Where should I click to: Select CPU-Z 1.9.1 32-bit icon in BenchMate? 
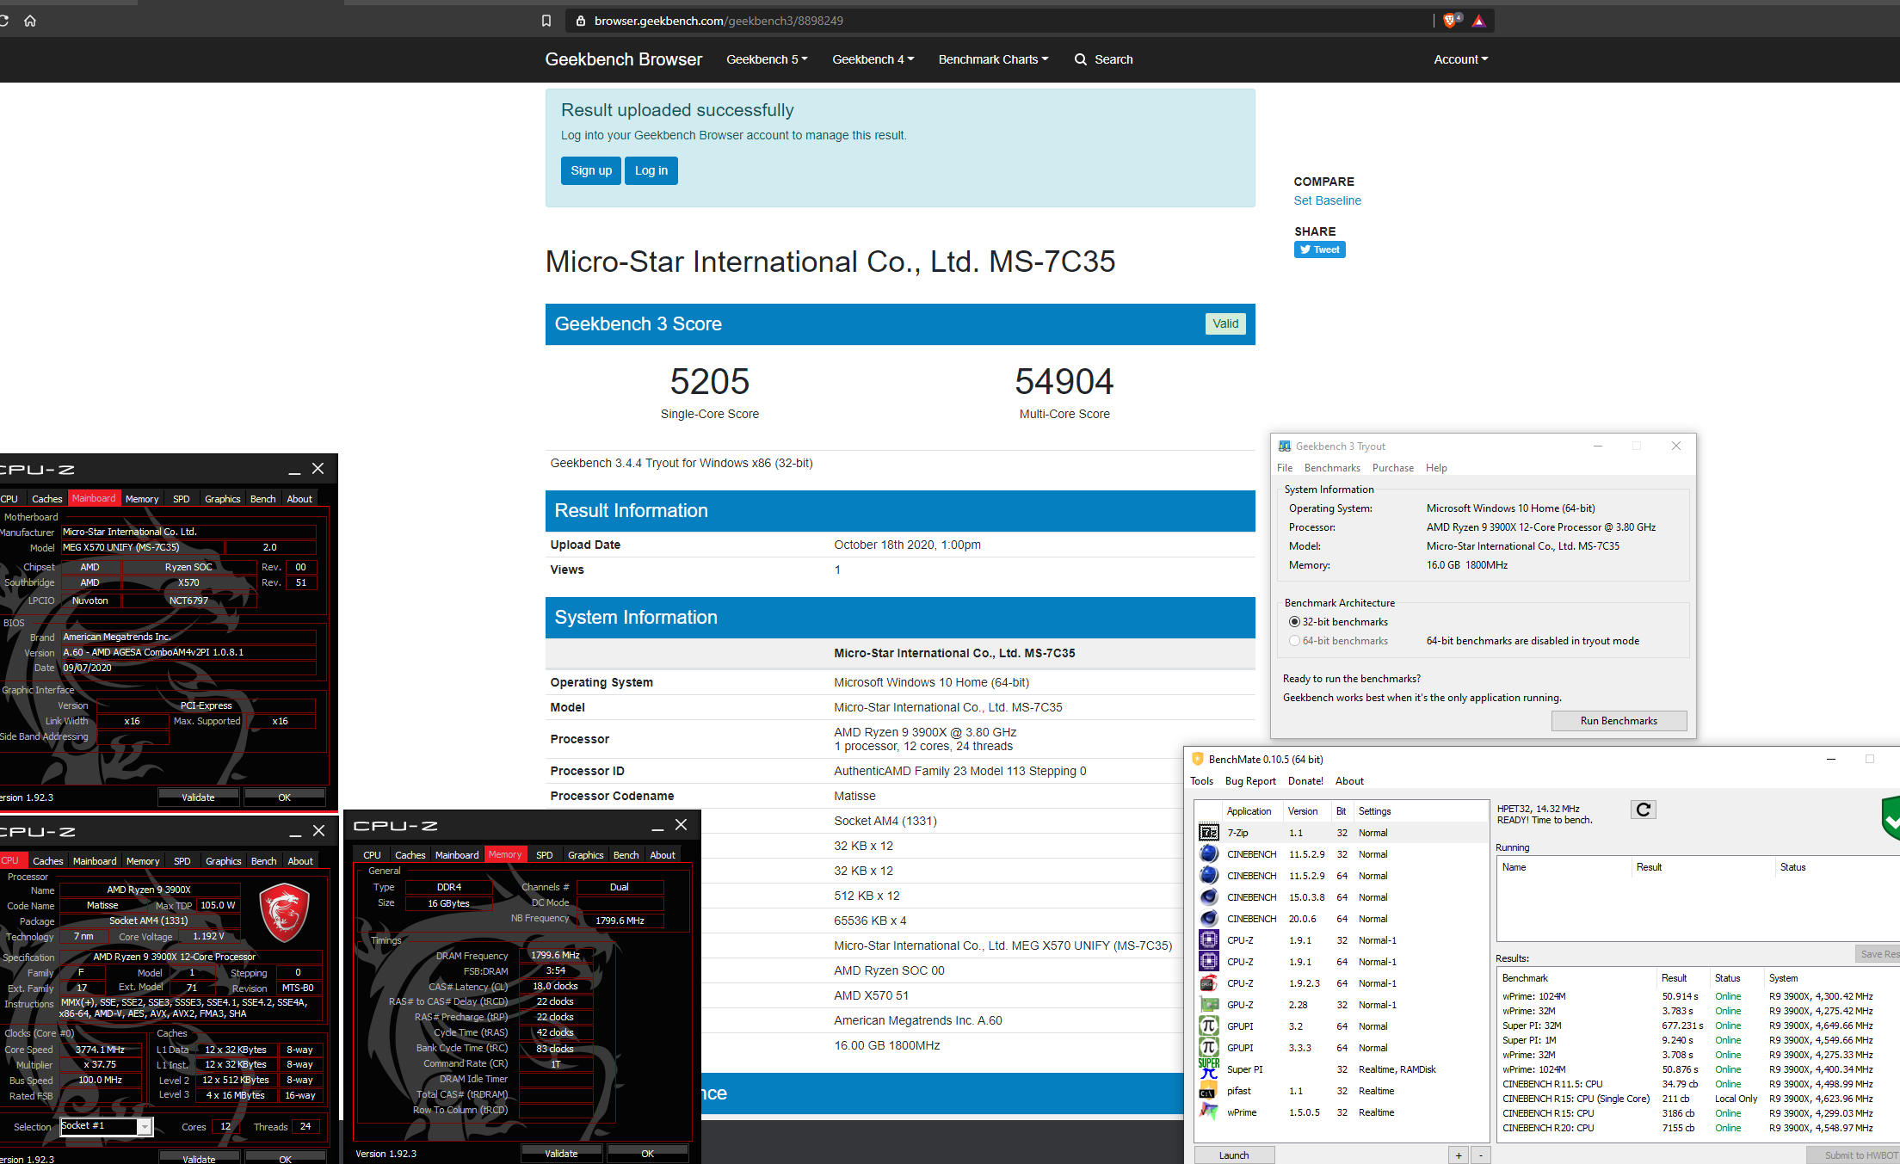tap(1209, 940)
